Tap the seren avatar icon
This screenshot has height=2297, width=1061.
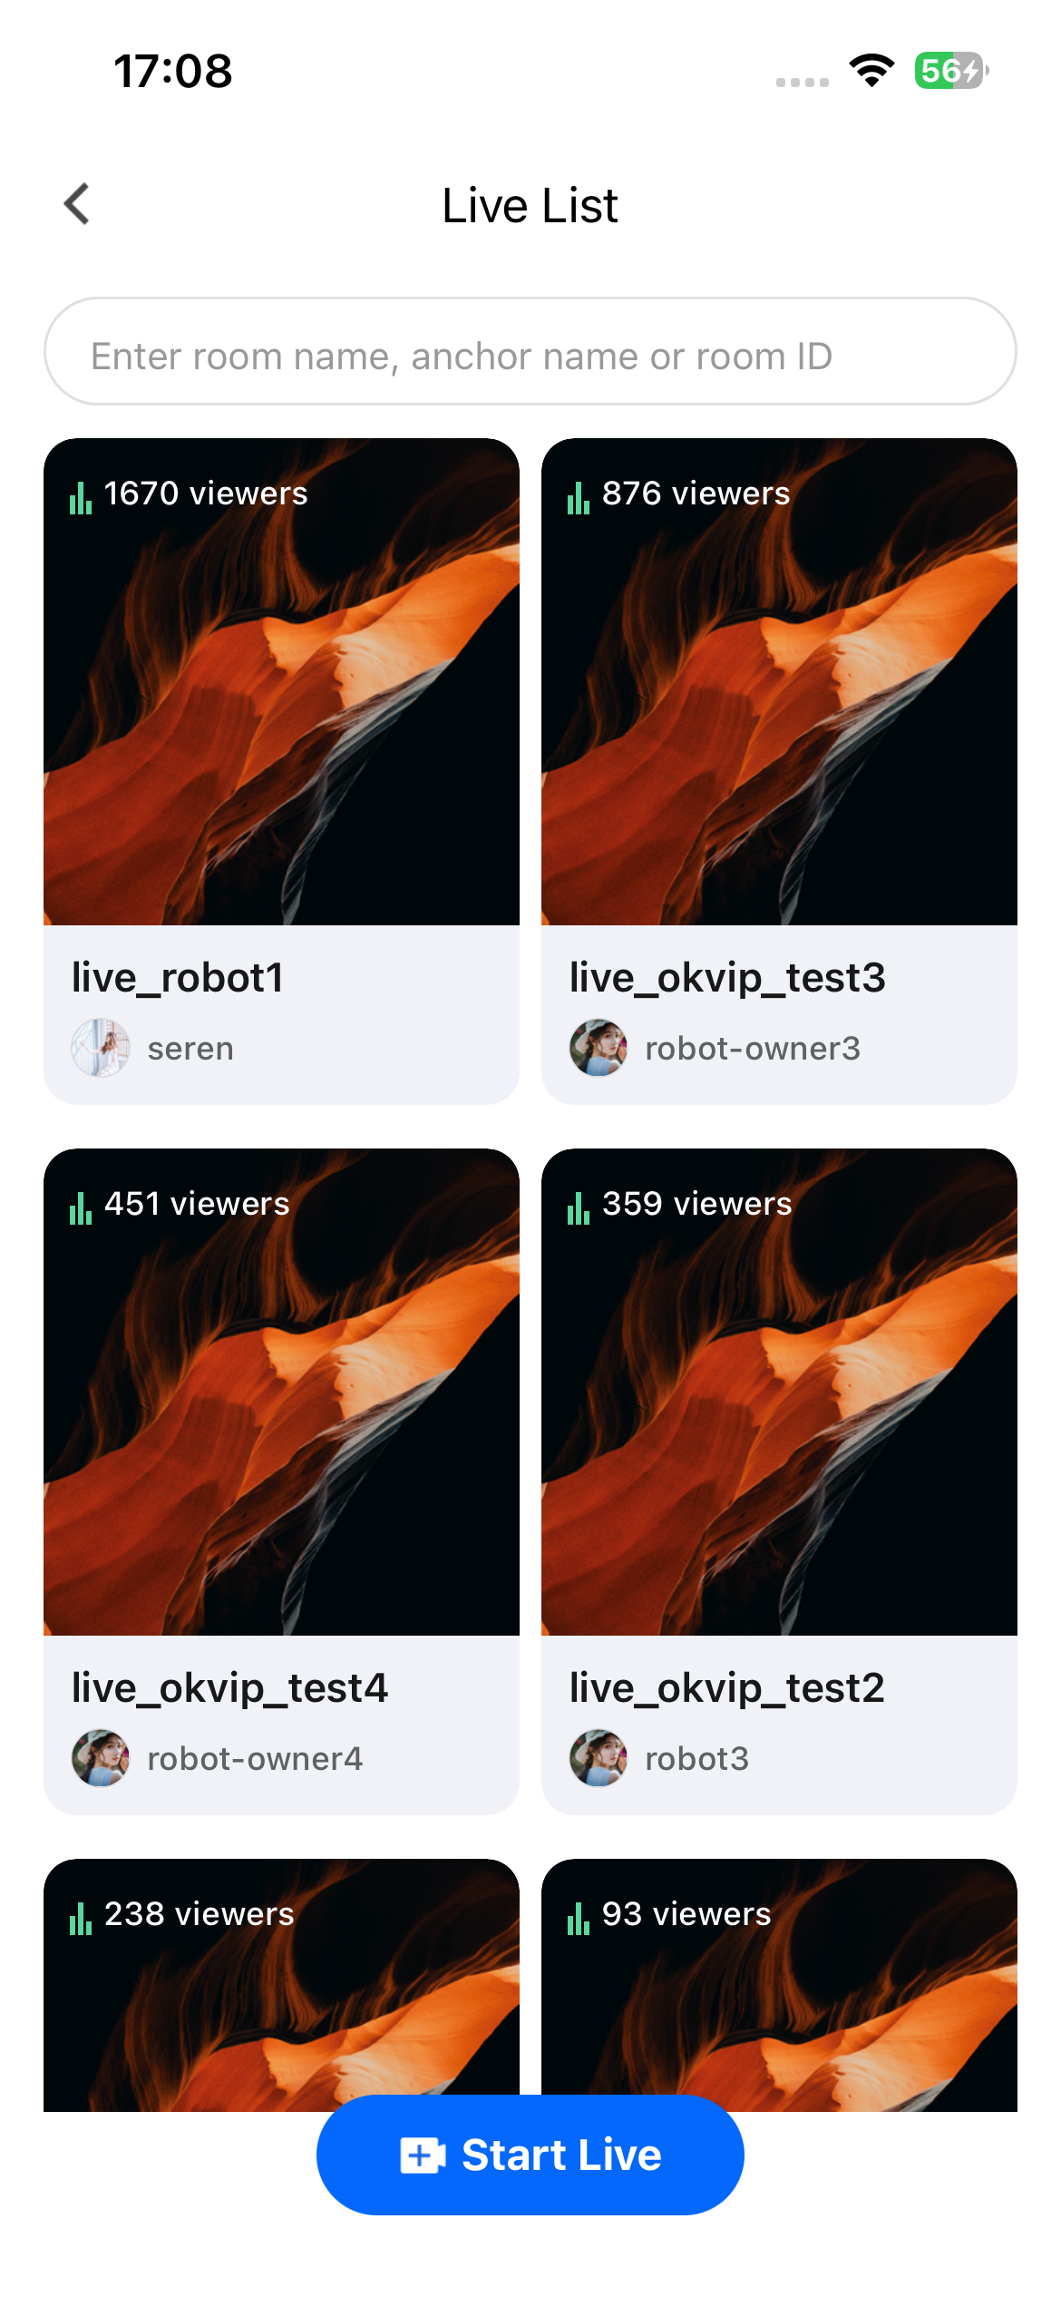point(101,1048)
